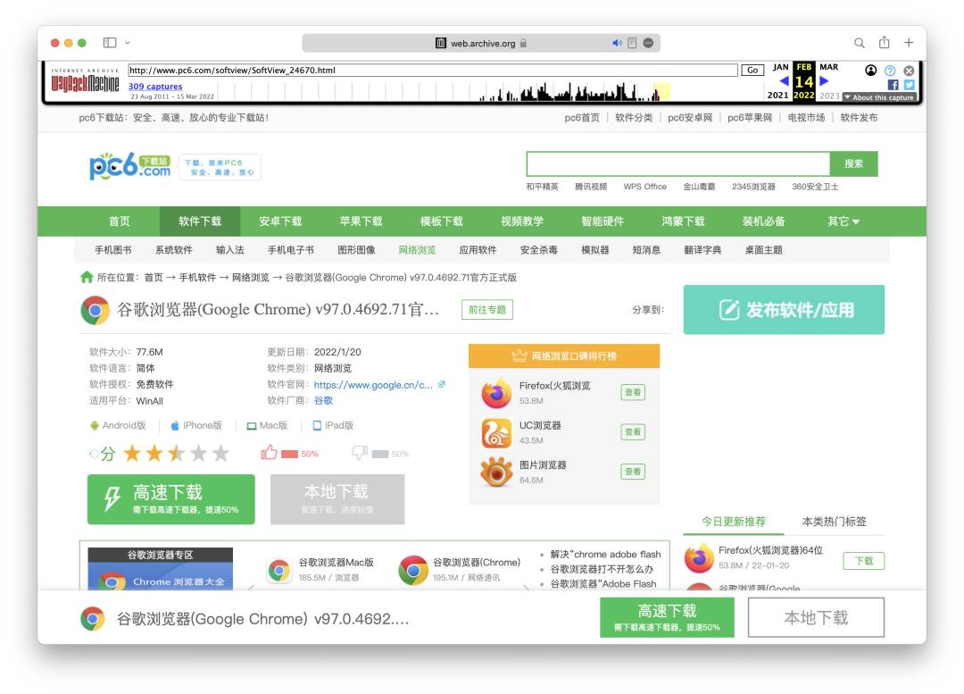
Task: Open the 谷歌 vendor link
Action: (x=323, y=400)
